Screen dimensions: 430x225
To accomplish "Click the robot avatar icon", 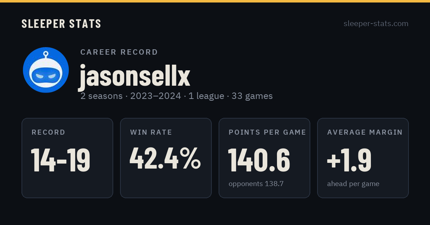I will (46, 70).
